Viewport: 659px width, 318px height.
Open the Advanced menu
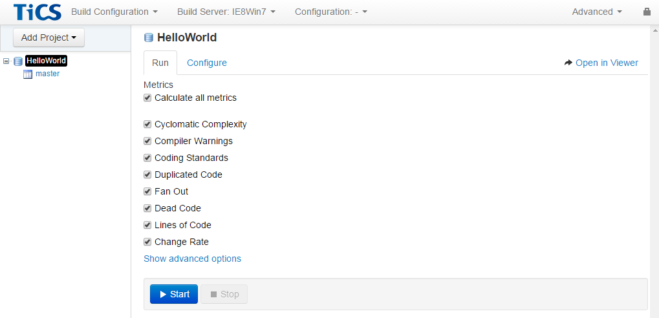tap(597, 12)
